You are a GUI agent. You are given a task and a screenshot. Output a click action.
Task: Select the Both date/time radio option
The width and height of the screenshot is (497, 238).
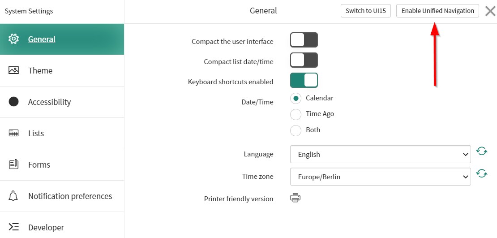coord(296,130)
